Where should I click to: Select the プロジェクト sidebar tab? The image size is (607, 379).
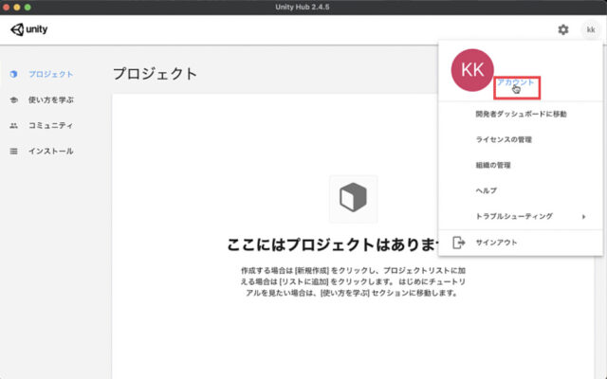(x=50, y=74)
